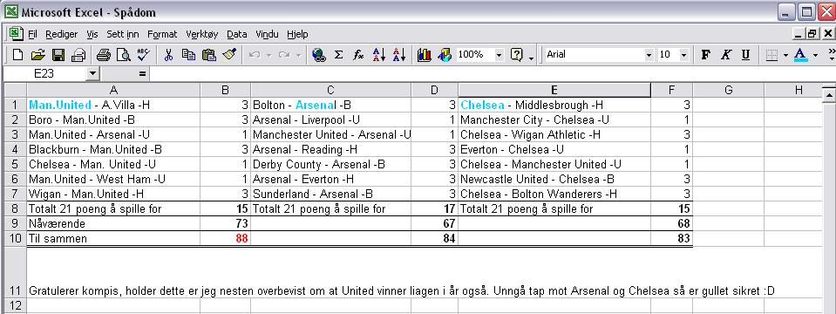
Task: Expand the Arial font dropdown
Action: coord(649,54)
